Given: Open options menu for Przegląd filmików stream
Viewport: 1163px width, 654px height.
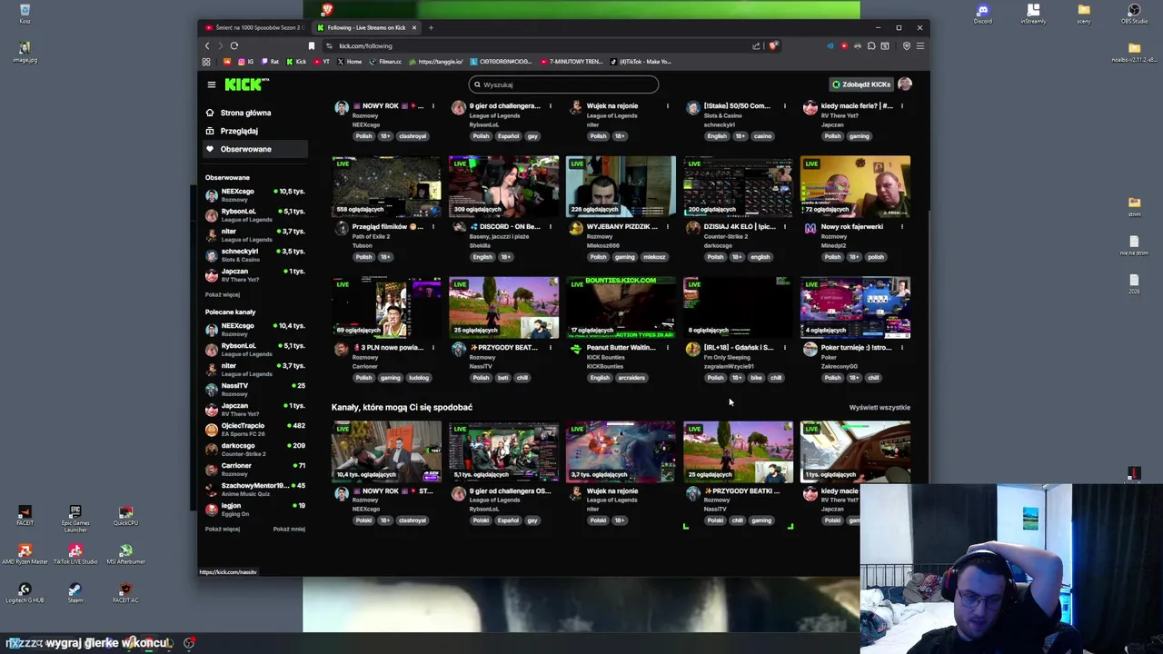Looking at the screenshot, I should point(432,227).
